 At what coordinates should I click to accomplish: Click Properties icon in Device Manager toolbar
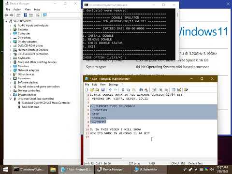[x=18, y=15]
